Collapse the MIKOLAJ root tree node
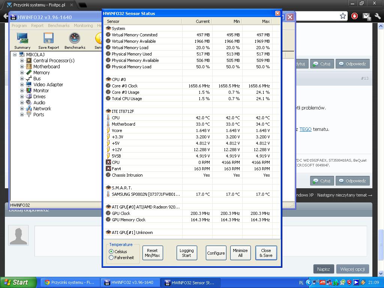Screen dimensions: 384x288 [x=15, y=54]
